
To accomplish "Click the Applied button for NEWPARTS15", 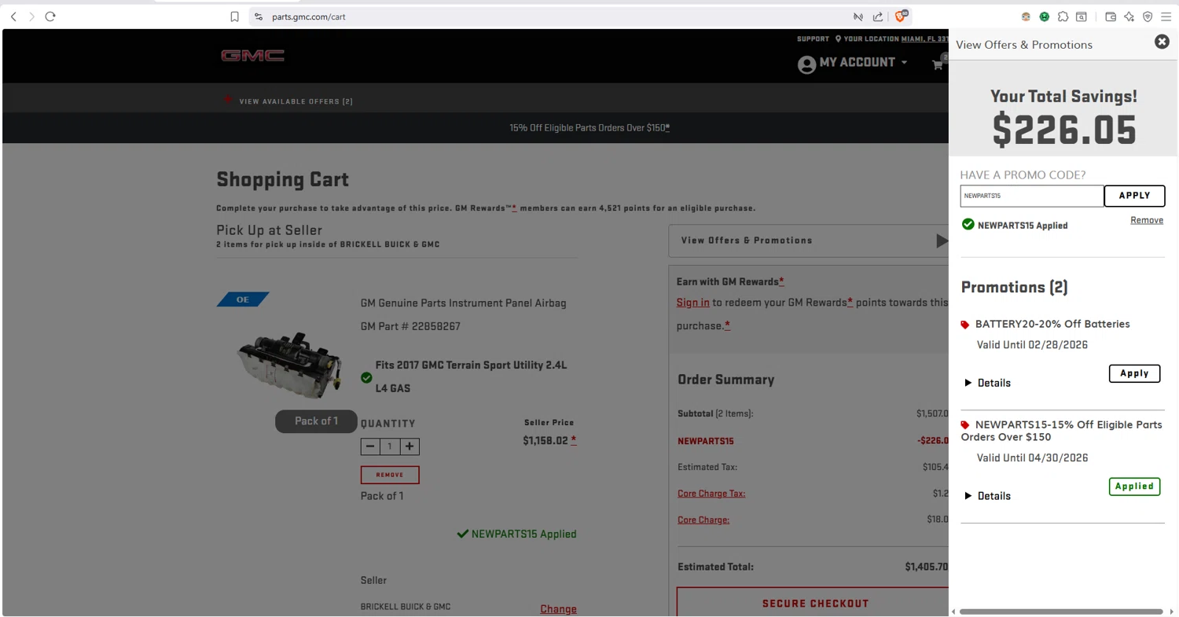I will 1134,487.
